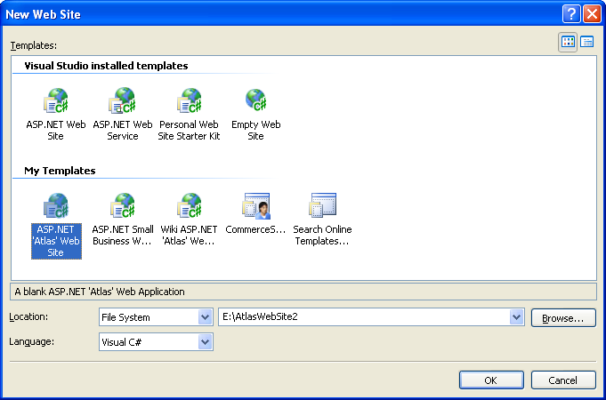The height and width of the screenshot is (400, 606).
Task: Open the Search Online Templates icon
Action: pyautogui.click(x=322, y=205)
